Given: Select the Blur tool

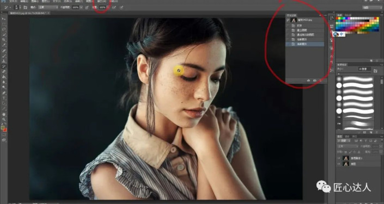Looking at the screenshot, I should 4,82.
